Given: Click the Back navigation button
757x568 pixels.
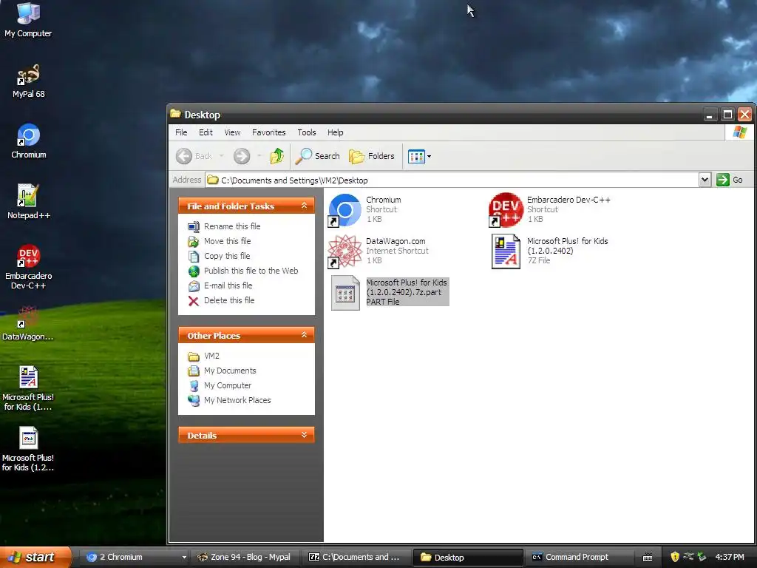Looking at the screenshot, I should click(x=194, y=156).
